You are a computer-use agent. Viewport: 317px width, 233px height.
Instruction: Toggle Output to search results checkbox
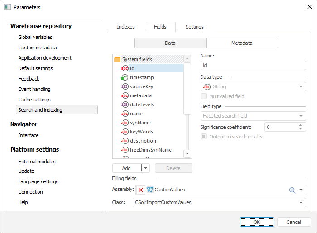pos(204,137)
